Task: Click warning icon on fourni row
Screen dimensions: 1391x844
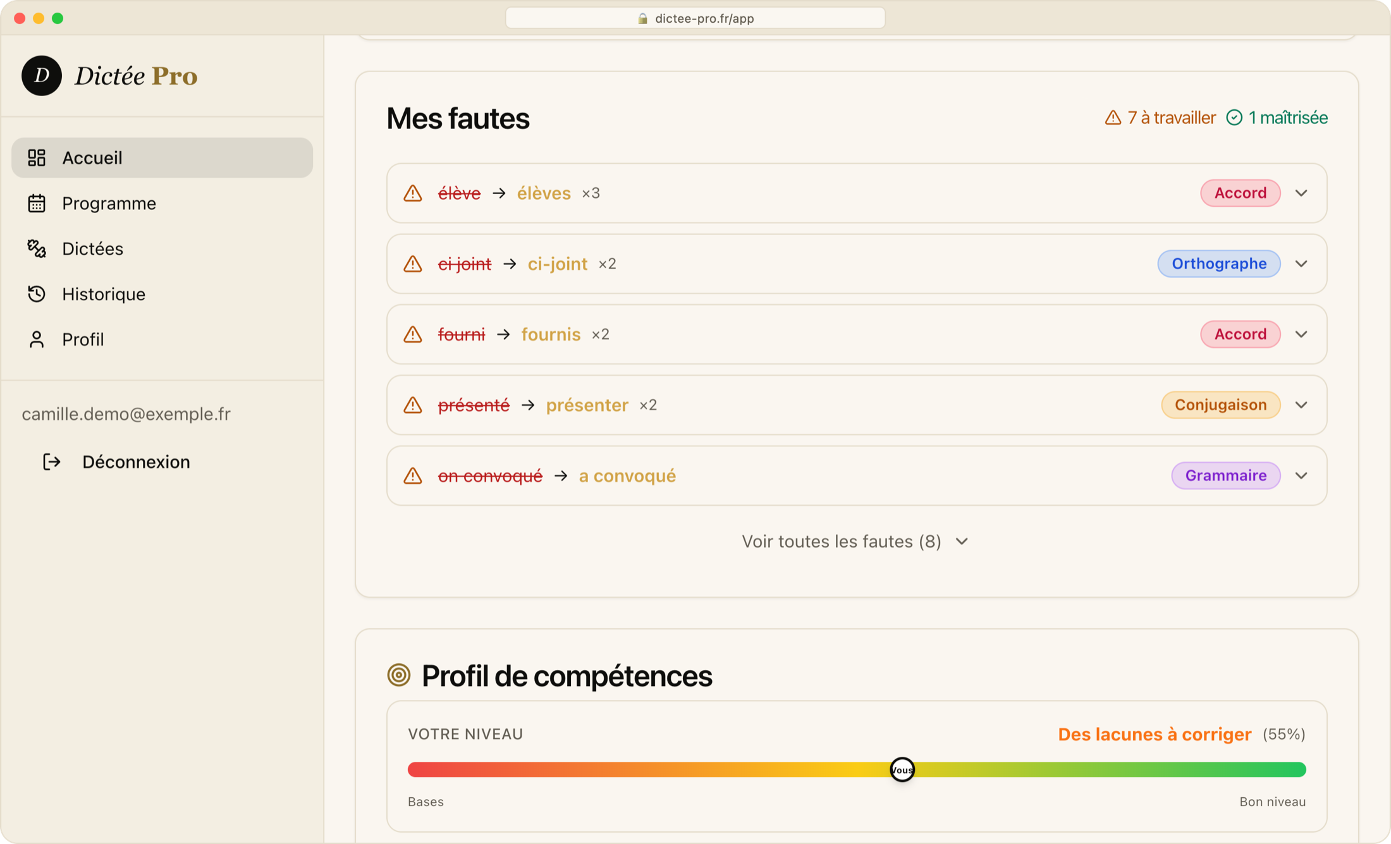Action: coord(413,334)
